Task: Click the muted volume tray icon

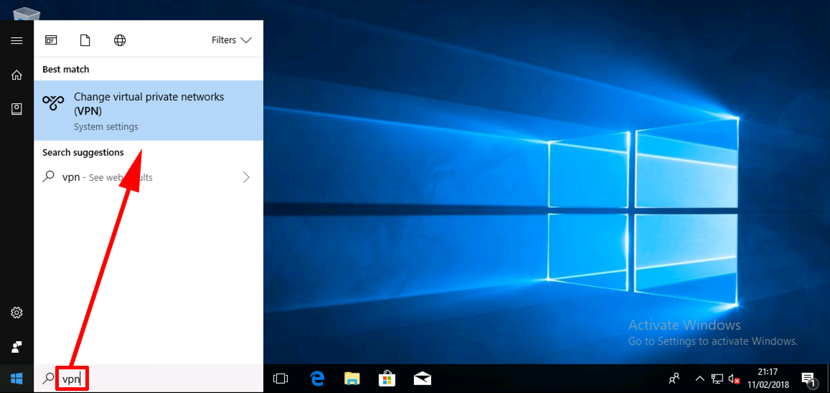Action: 734,379
